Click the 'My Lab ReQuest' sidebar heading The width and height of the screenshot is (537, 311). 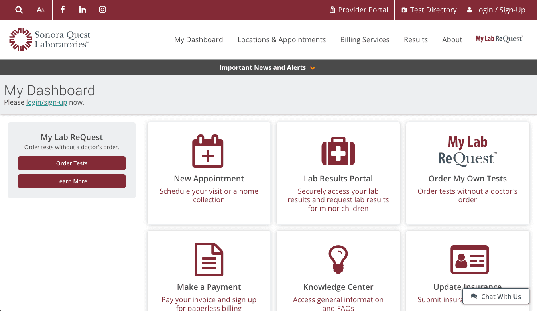click(72, 137)
